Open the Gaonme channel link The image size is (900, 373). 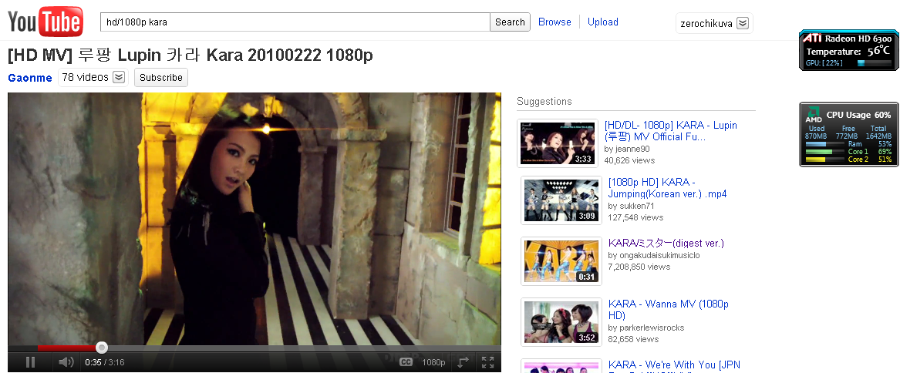point(30,78)
